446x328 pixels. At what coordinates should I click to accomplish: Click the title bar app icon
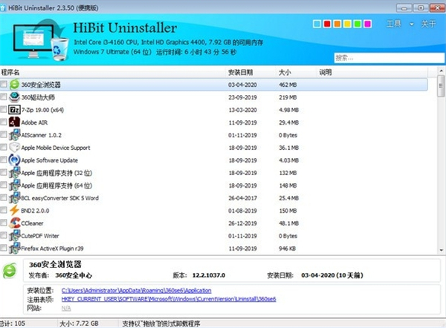(3, 7)
